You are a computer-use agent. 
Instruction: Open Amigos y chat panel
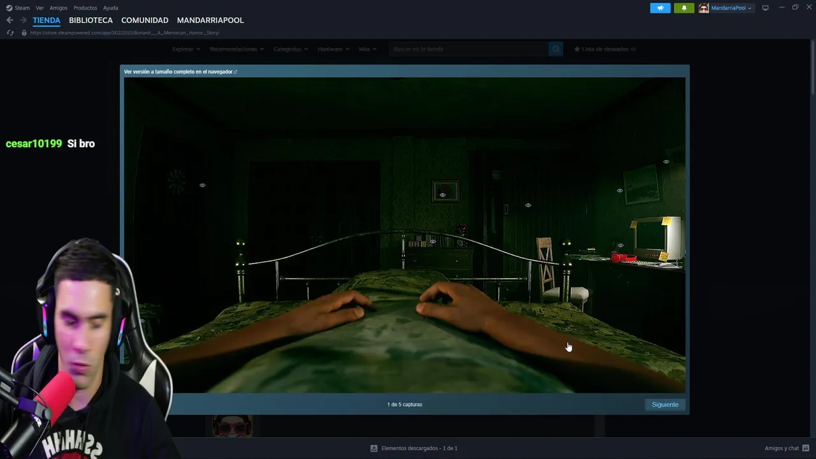click(x=782, y=448)
